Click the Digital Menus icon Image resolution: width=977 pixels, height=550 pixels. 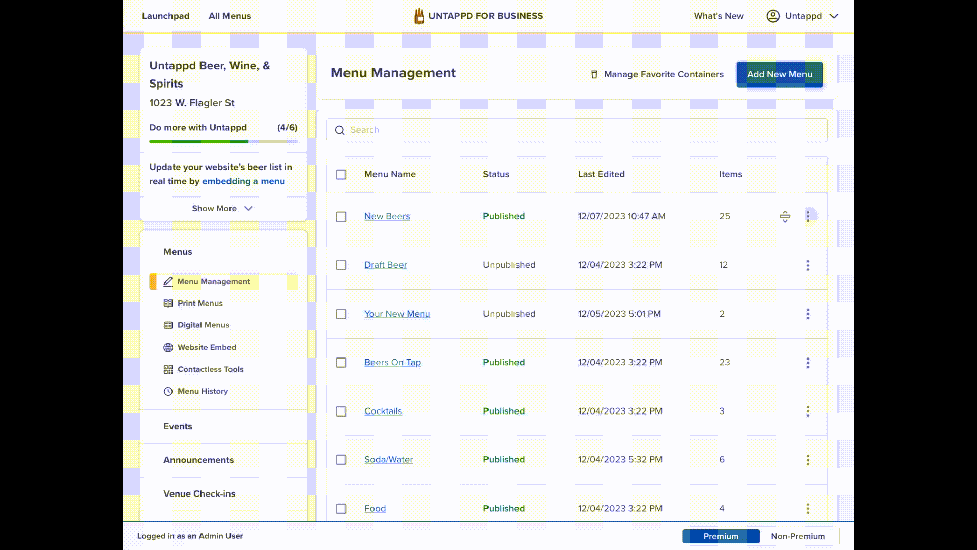pos(168,325)
